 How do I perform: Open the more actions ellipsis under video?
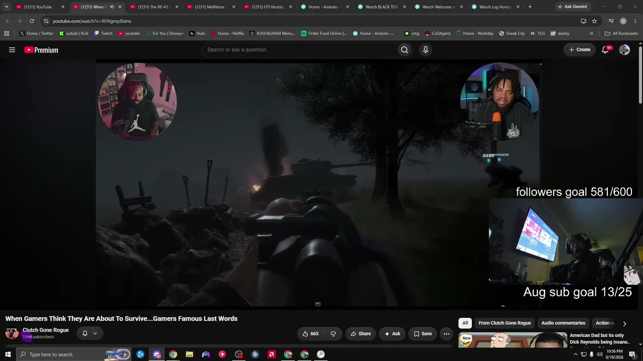(446, 334)
